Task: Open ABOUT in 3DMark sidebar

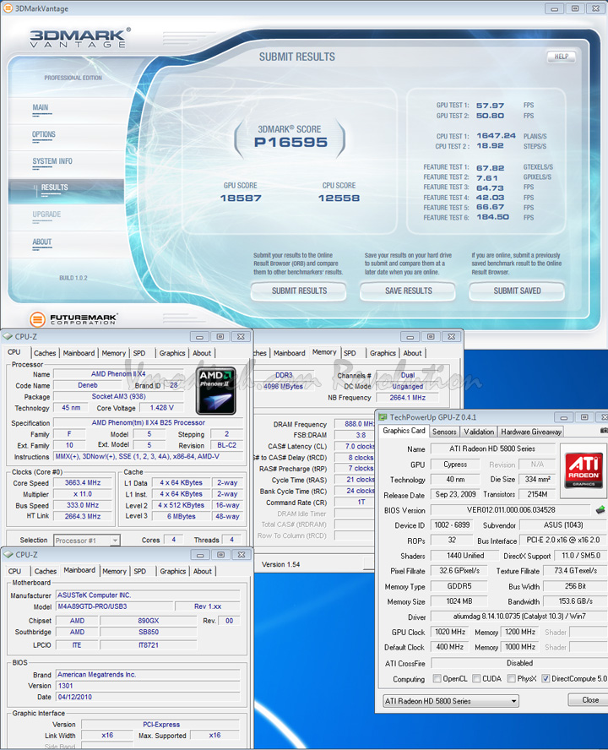Action: point(41,242)
